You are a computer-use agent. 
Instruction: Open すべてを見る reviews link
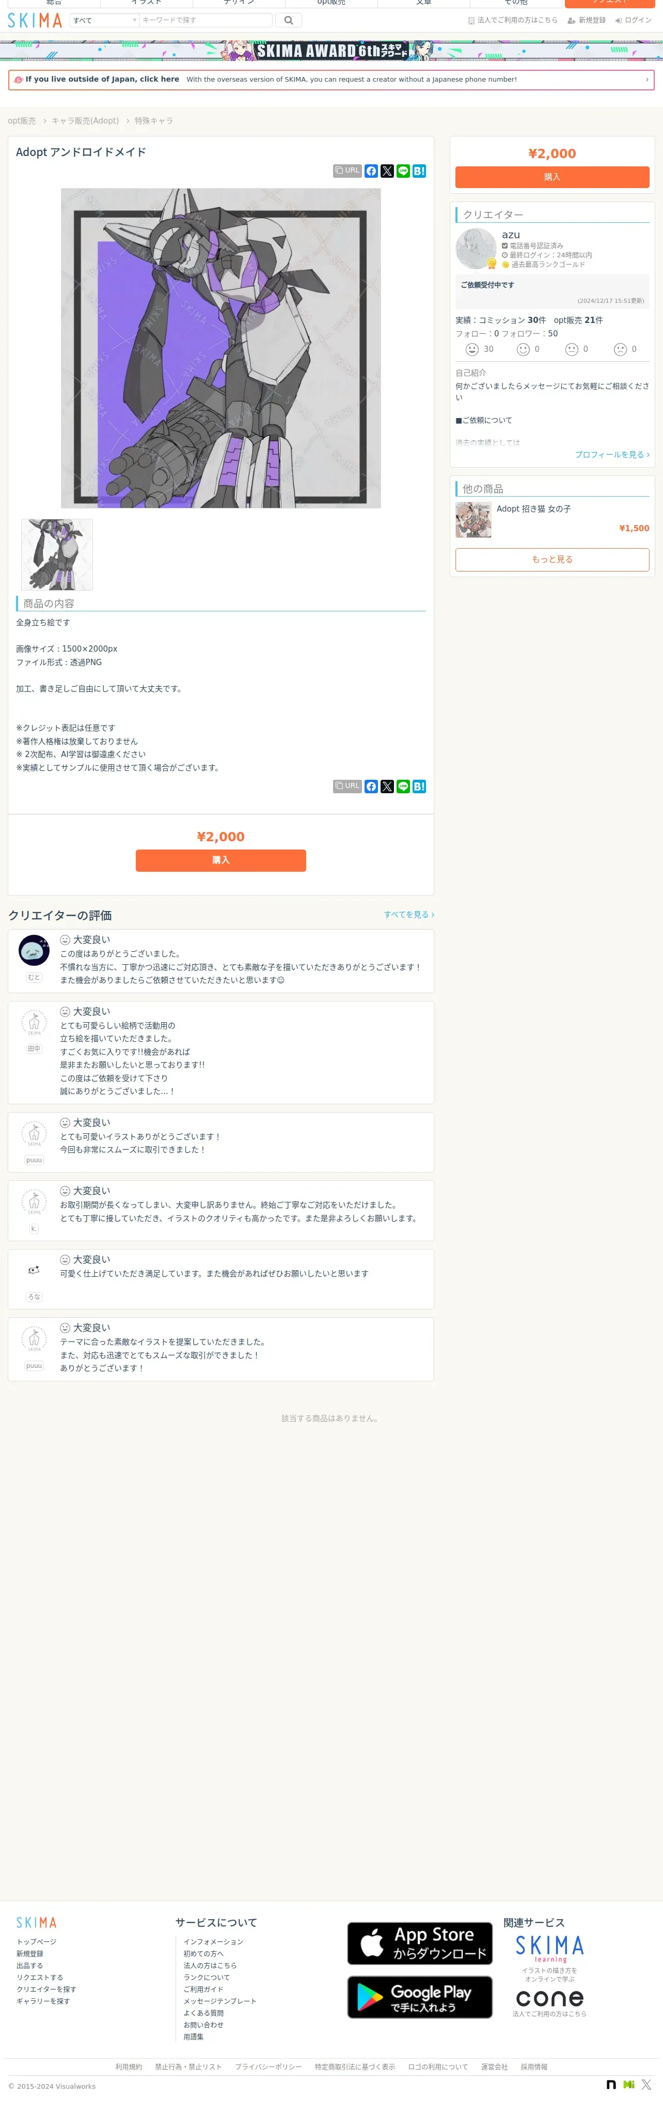[409, 915]
